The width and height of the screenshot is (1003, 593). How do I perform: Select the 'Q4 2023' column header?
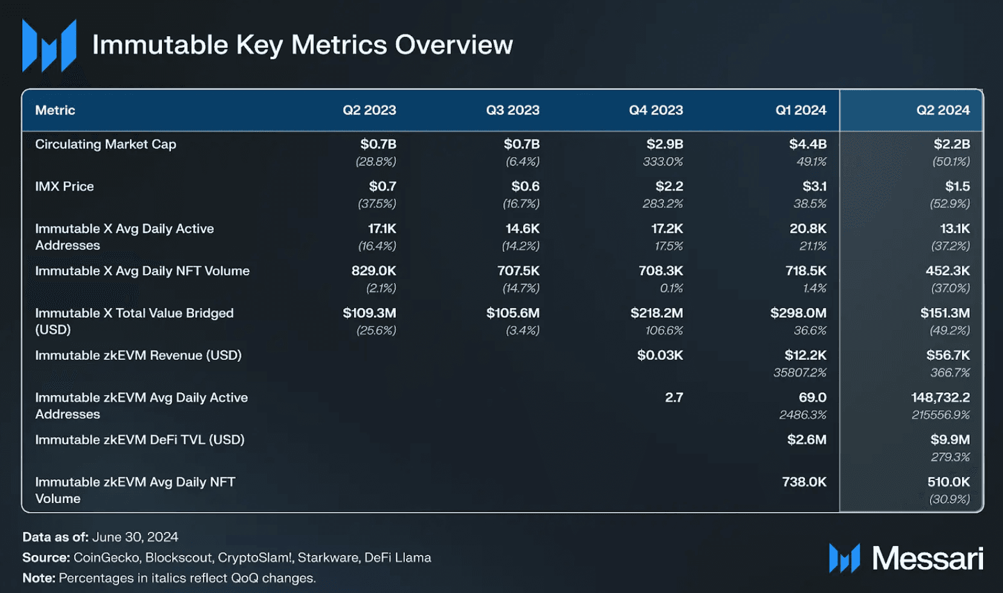click(656, 110)
